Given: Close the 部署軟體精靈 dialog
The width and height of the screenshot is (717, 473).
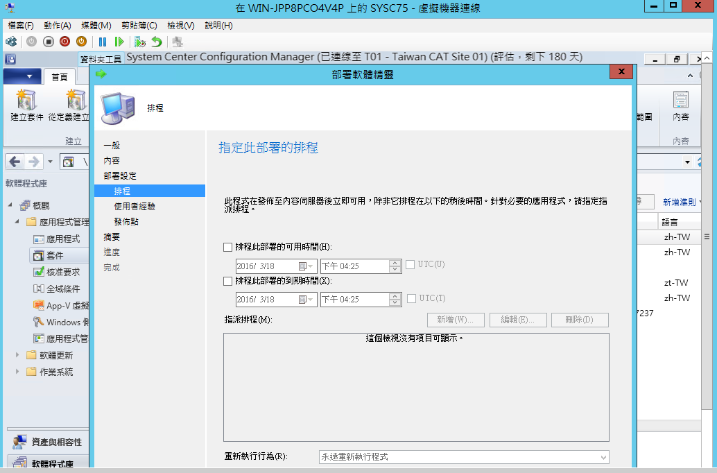Looking at the screenshot, I should pos(621,72).
